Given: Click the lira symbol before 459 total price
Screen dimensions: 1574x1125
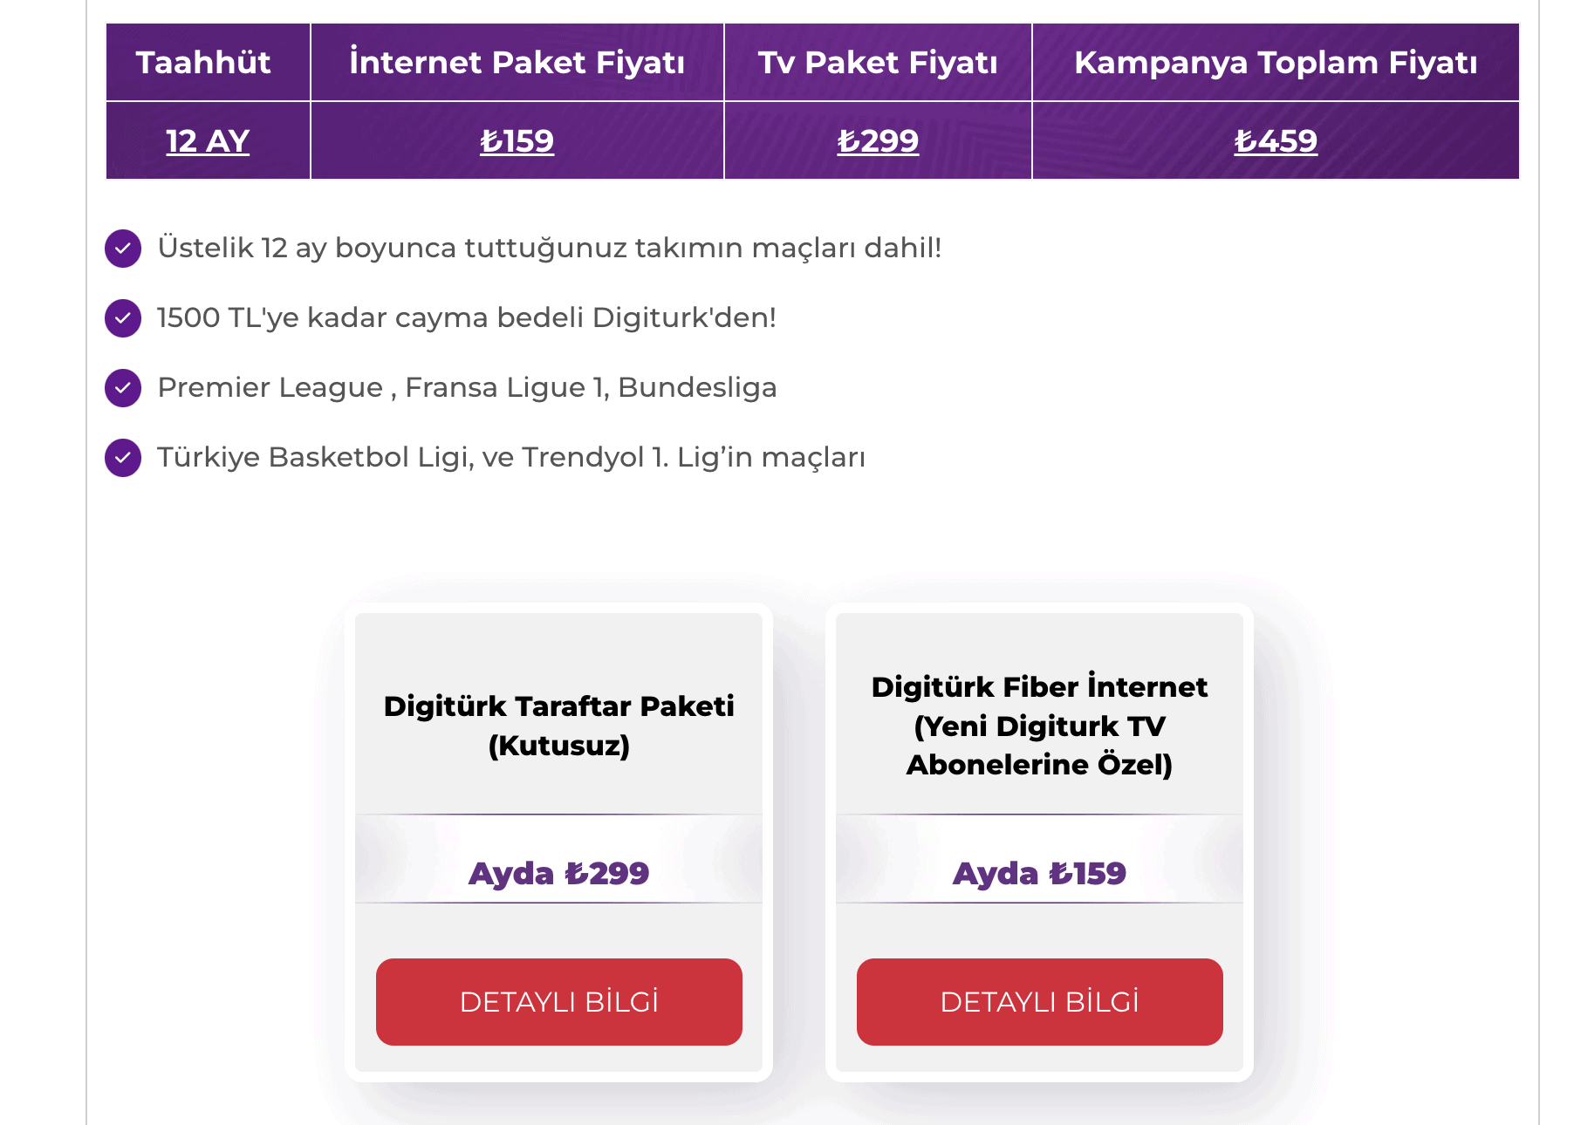Looking at the screenshot, I should (x=1248, y=140).
